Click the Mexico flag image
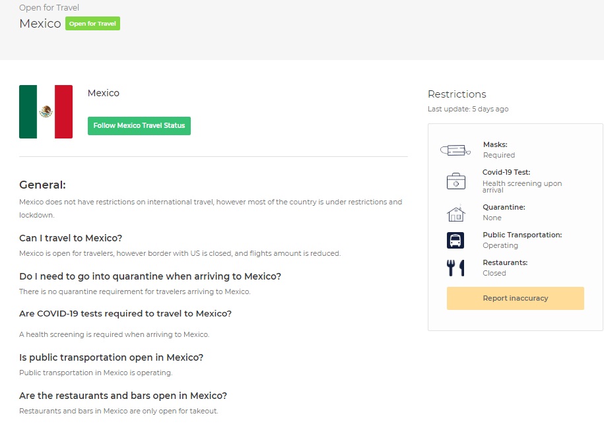 pos(46,111)
